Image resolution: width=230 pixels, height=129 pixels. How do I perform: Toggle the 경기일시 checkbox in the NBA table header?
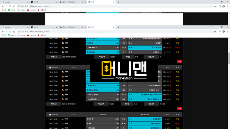(50, 68)
